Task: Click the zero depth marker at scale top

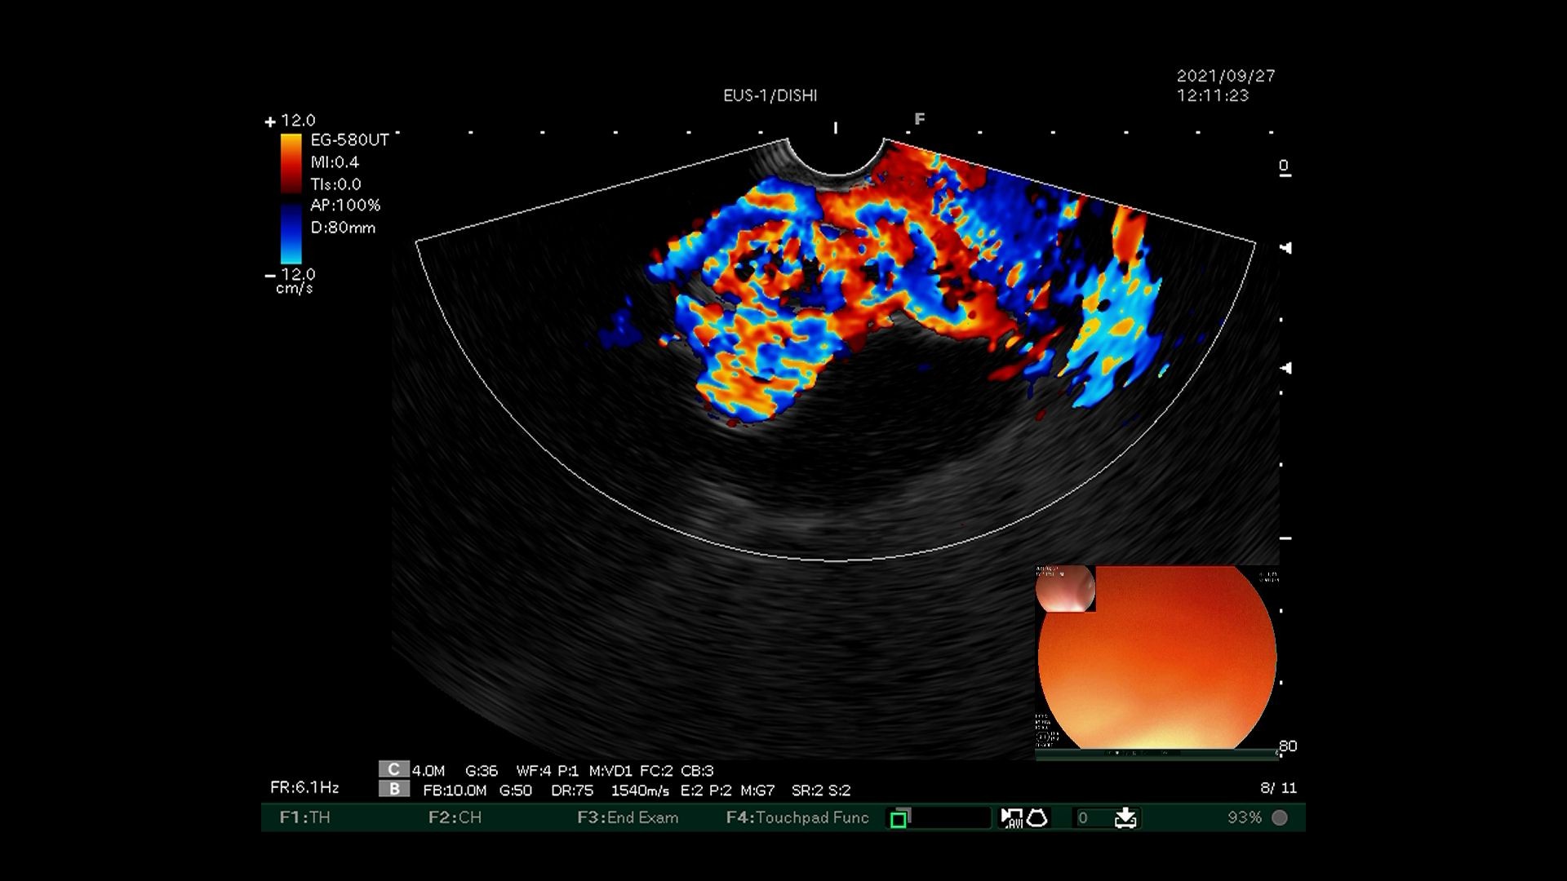Action: (x=1284, y=167)
